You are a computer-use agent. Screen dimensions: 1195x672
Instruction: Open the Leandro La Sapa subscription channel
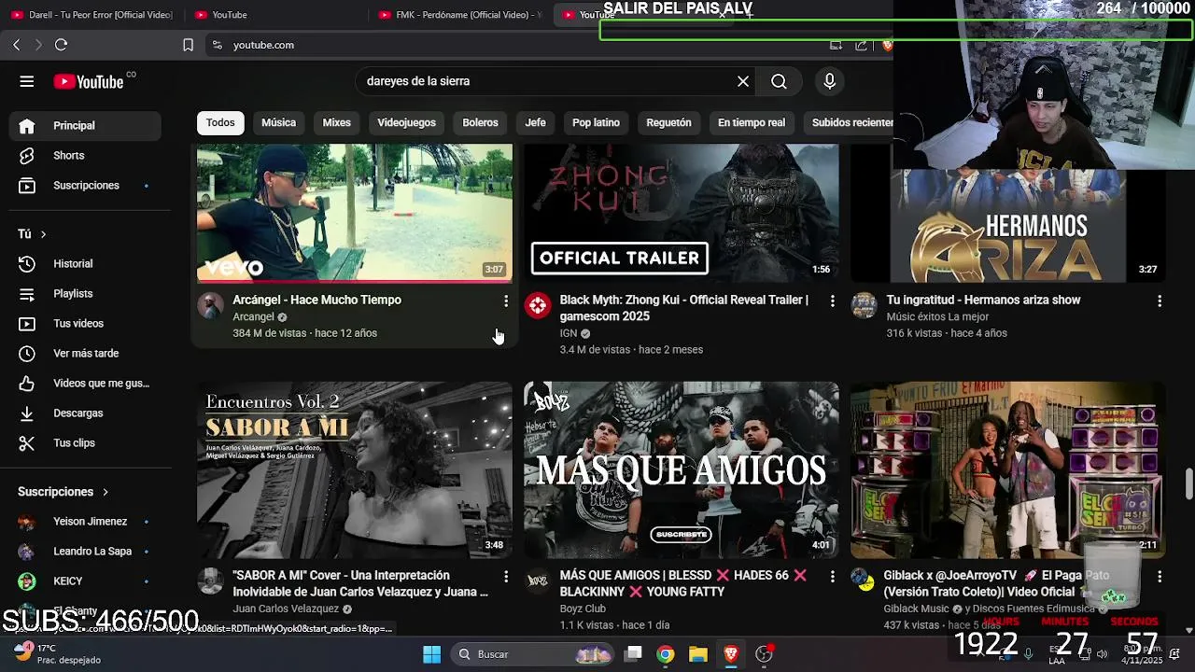coord(84,552)
